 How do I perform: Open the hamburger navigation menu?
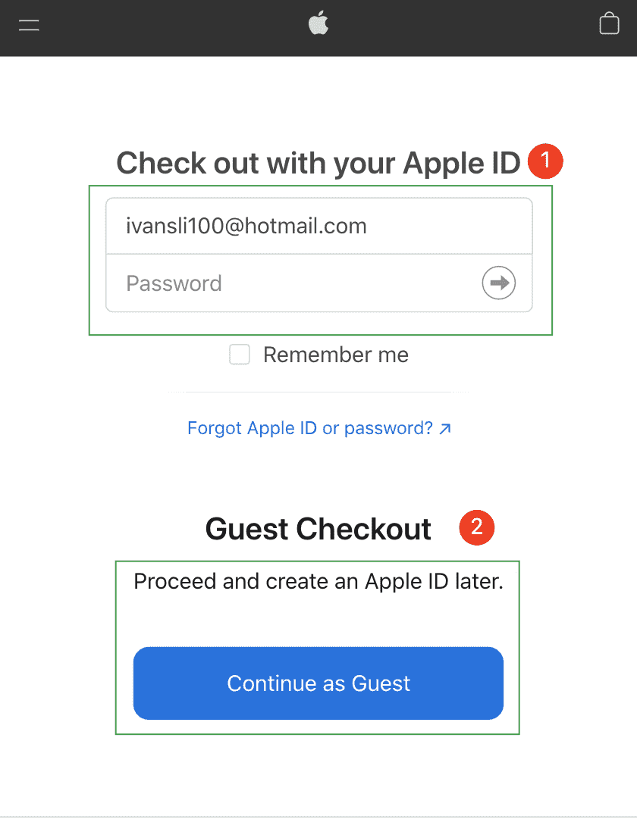[x=29, y=25]
